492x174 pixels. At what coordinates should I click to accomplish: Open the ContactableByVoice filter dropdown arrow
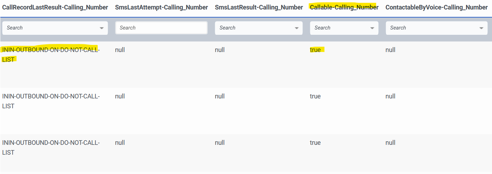(x=482, y=28)
